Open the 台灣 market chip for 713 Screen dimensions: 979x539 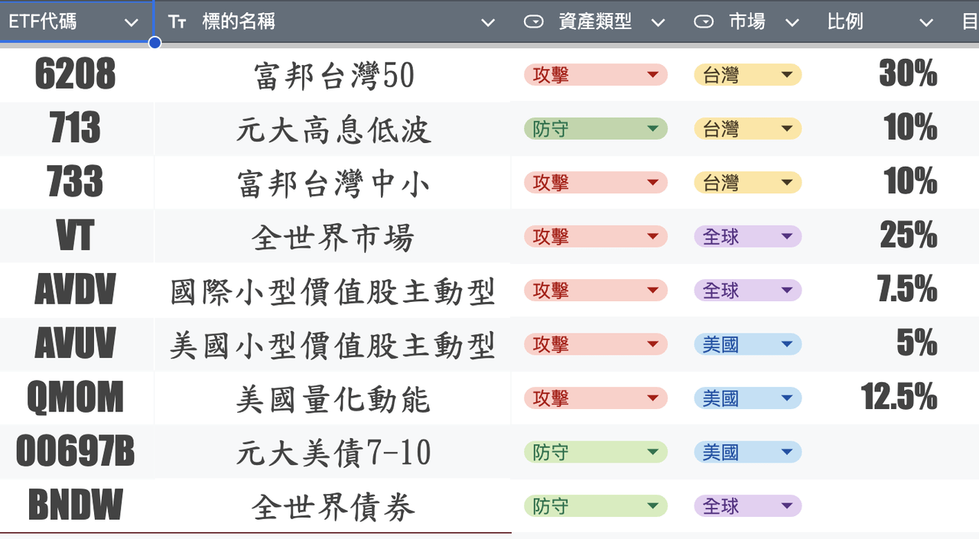pyautogui.click(x=748, y=128)
